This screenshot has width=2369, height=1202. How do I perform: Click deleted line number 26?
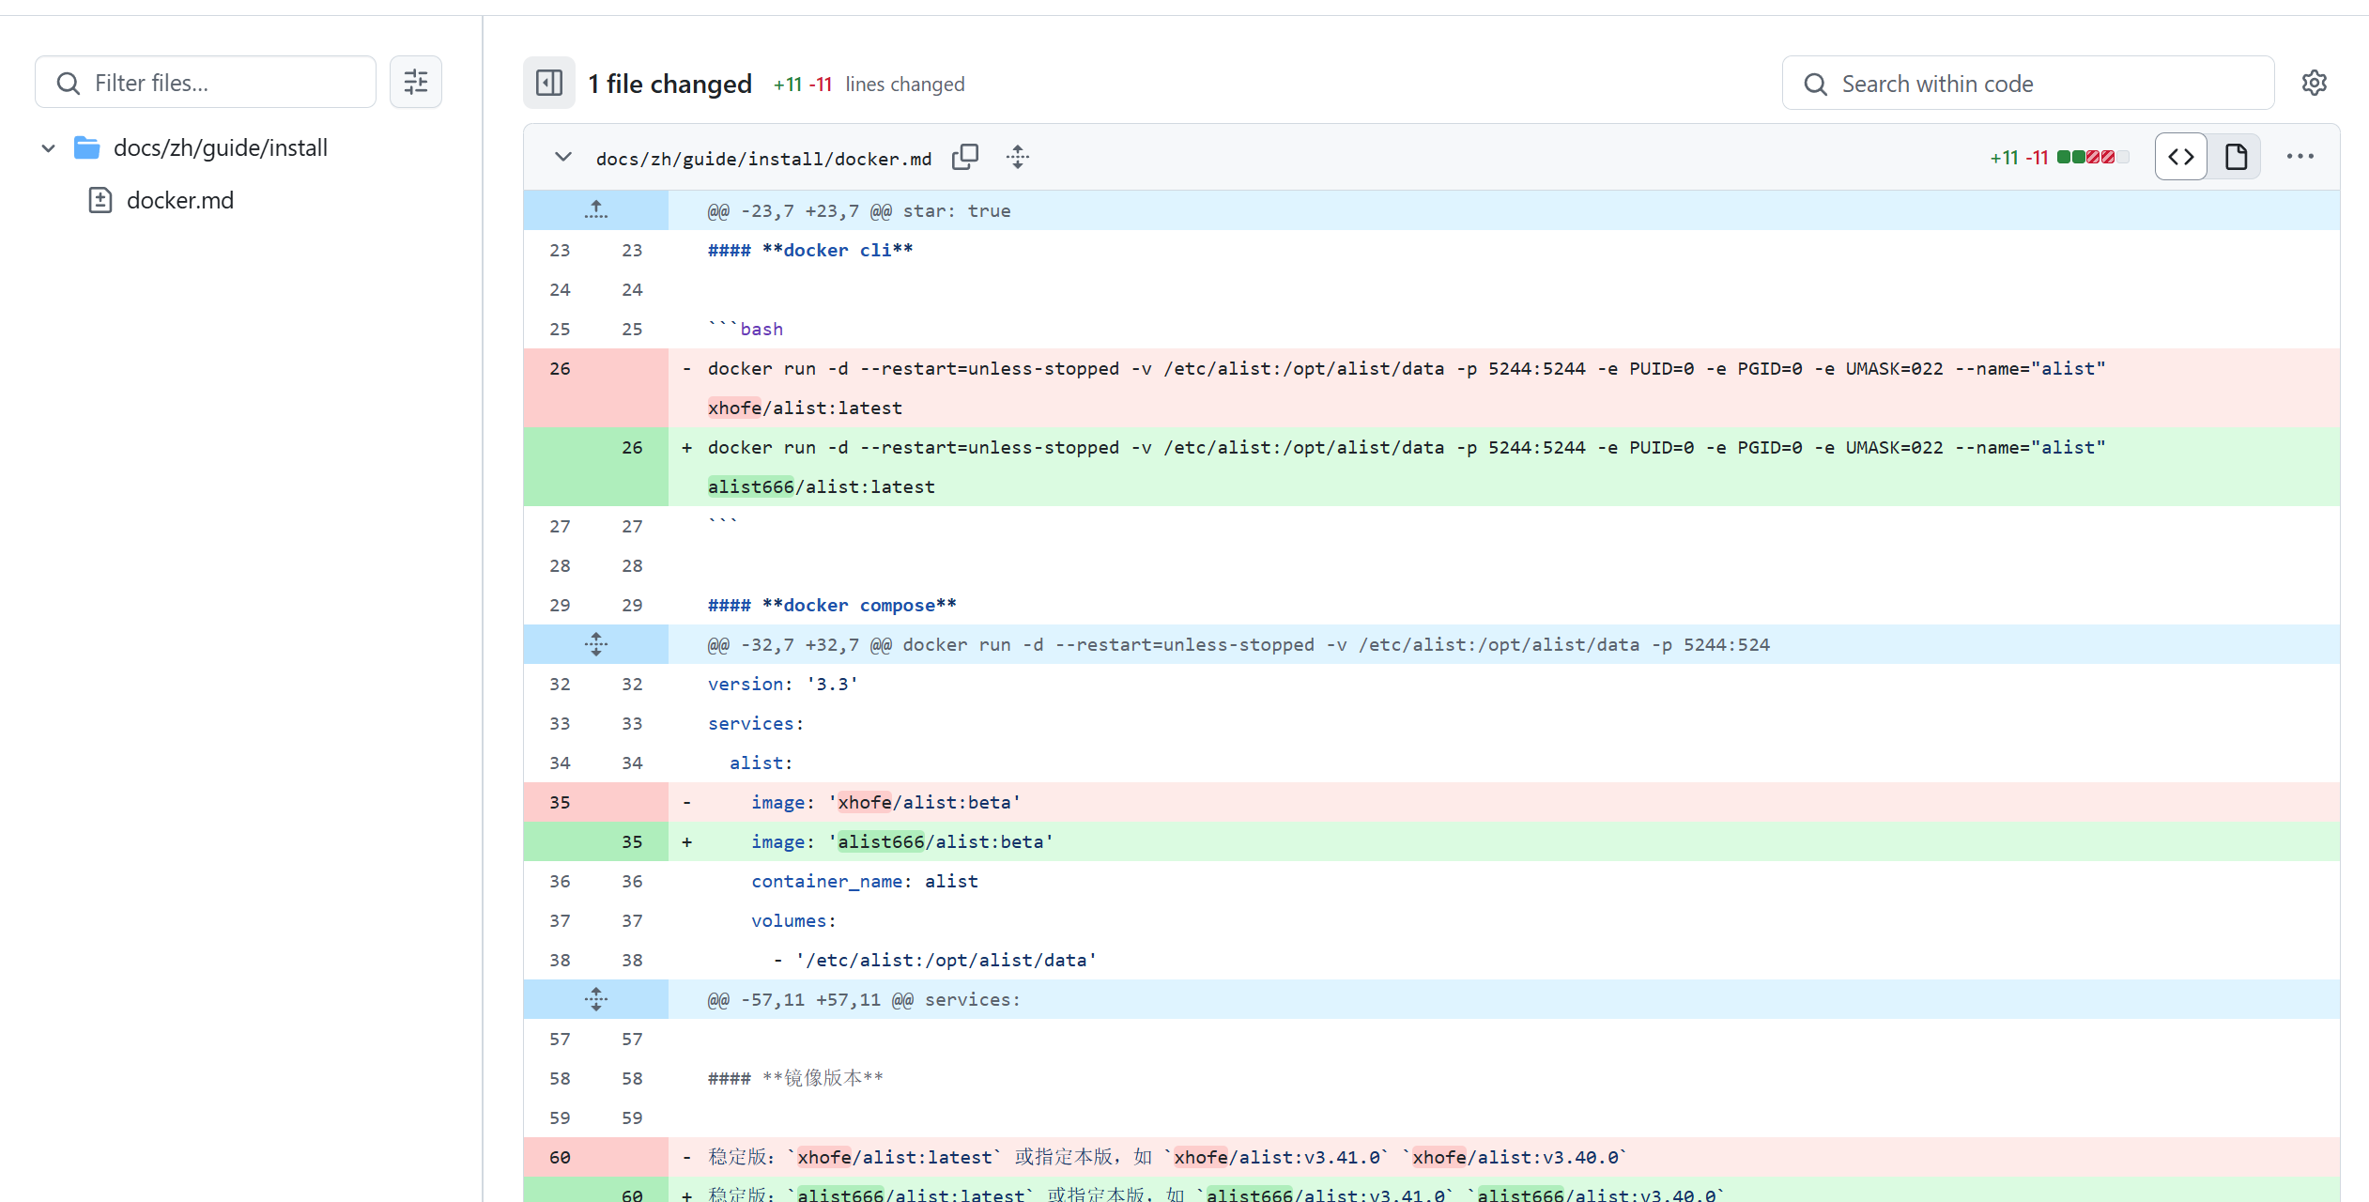(560, 369)
